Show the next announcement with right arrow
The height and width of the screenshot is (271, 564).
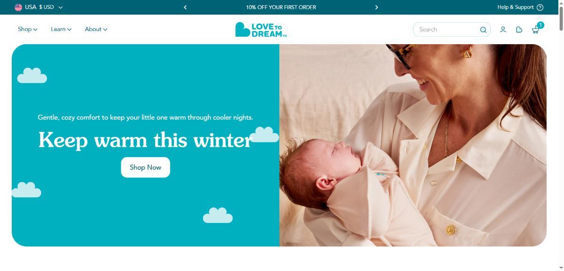click(x=376, y=7)
